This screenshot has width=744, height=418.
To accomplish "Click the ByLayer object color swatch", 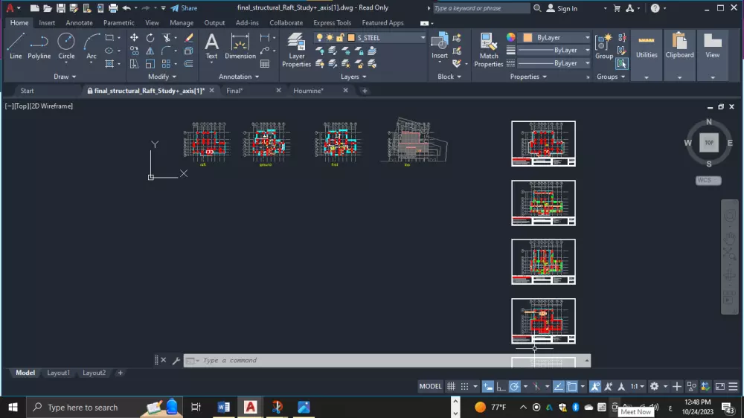I will (527, 37).
